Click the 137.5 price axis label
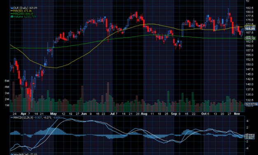The height and width of the screenshot is (155, 258). (x=249, y=89)
